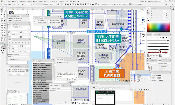This screenshot has height=105, width=175.
Task: Pick a color from the spectrum bar
Action: click(x=158, y=27)
